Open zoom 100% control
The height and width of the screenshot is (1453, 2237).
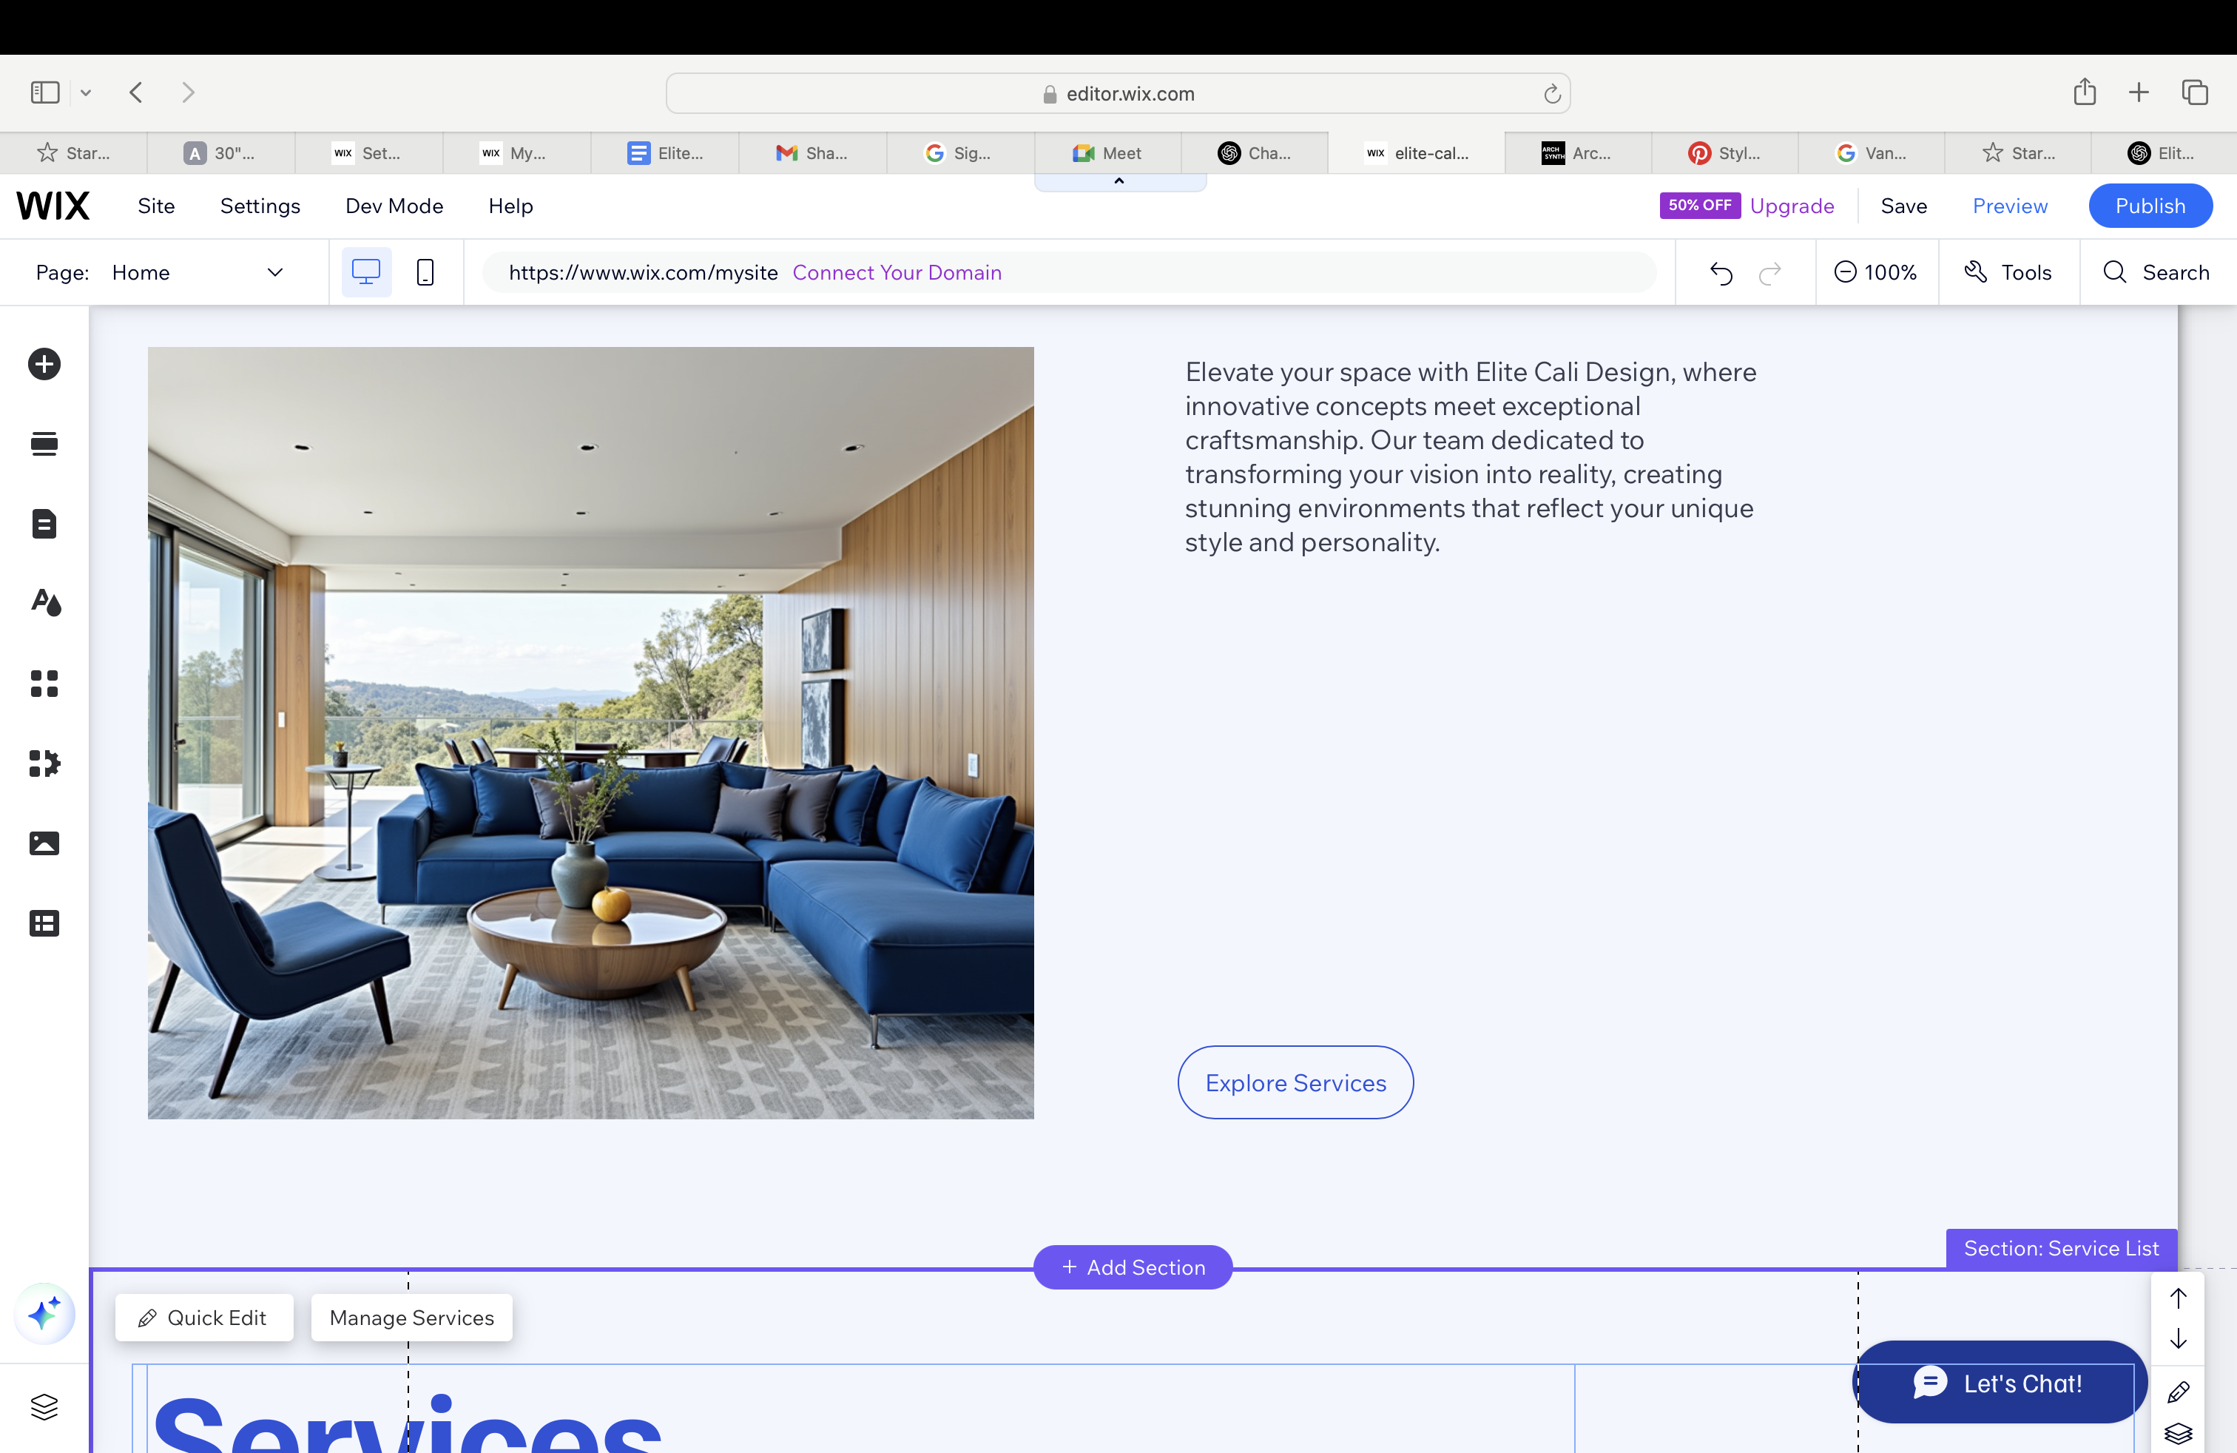point(1875,272)
